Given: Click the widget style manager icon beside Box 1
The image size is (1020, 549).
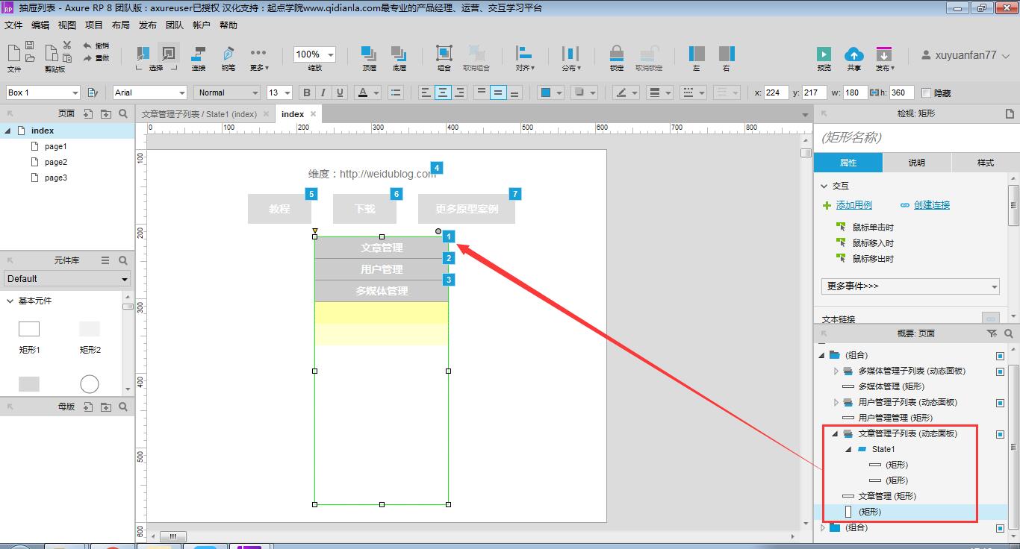Looking at the screenshot, I should pyautogui.click(x=93, y=92).
